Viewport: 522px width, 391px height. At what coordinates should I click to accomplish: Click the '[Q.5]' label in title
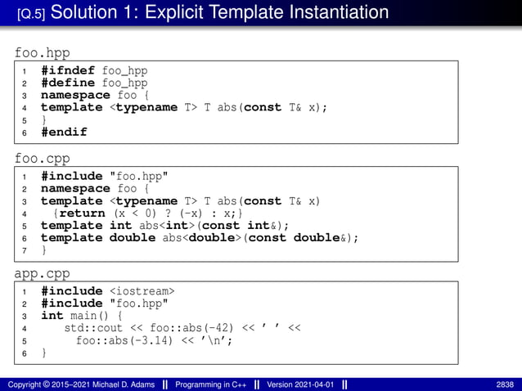[31, 14]
